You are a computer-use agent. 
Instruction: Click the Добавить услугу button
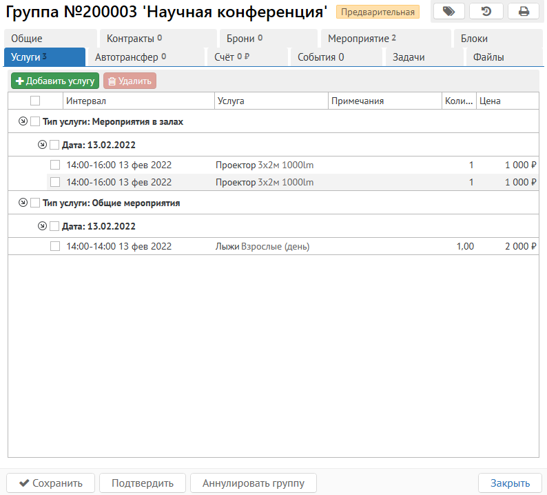[x=55, y=81]
